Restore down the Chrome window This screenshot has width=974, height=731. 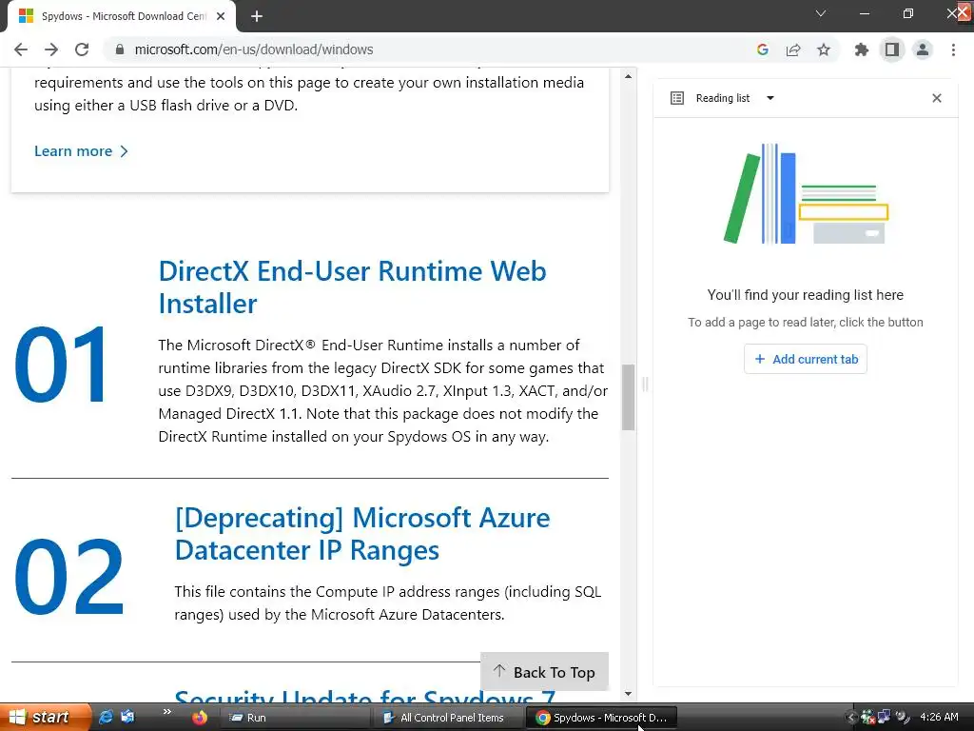coord(908,13)
